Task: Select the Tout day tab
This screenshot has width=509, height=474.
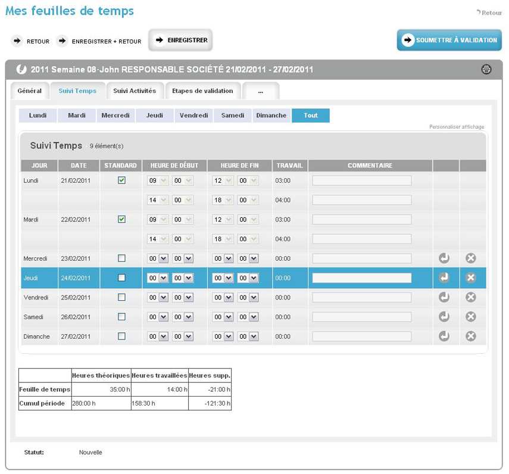Action: pyautogui.click(x=311, y=116)
